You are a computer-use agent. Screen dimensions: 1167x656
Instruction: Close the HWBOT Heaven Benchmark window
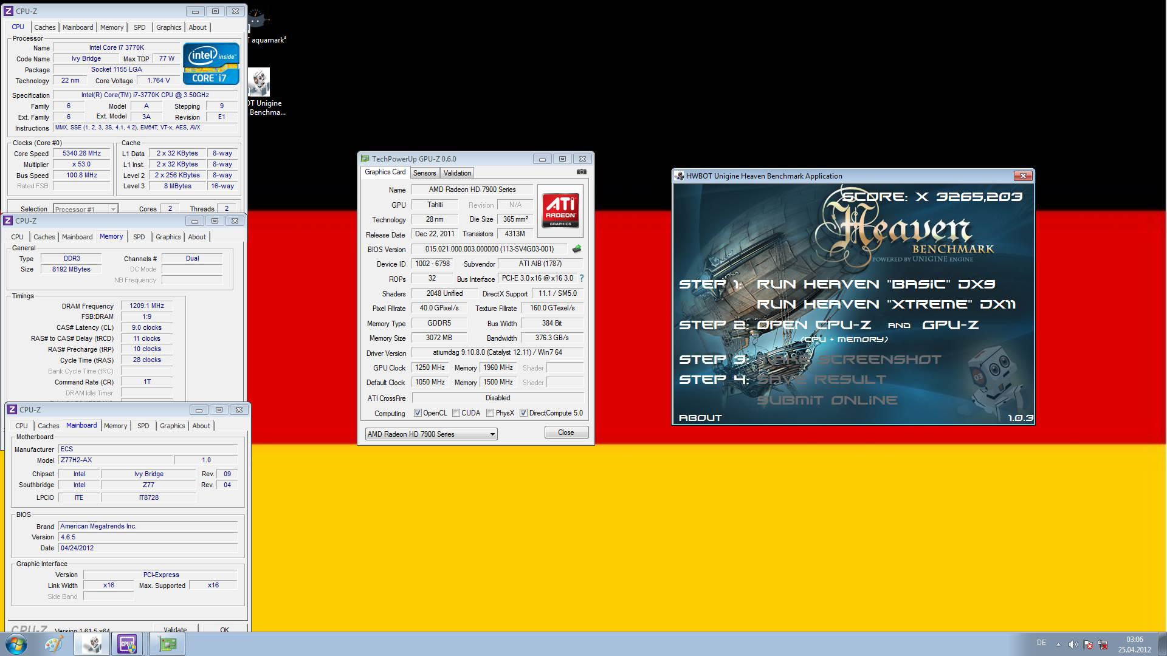pyautogui.click(x=1023, y=176)
